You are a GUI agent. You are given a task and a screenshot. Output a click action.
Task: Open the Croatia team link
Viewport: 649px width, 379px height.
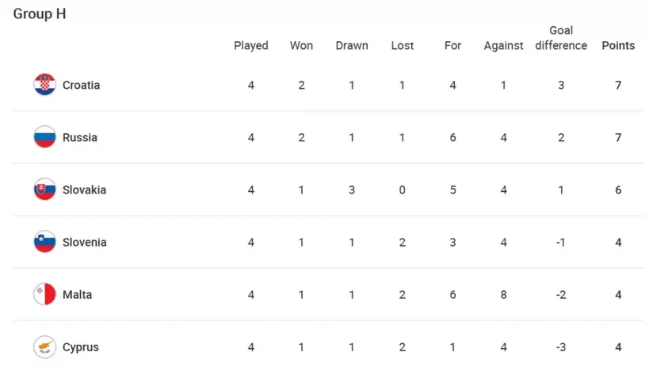81,85
